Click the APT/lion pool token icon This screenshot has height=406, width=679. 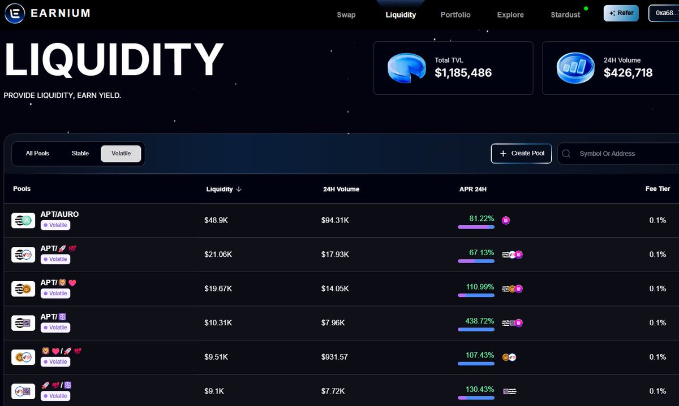(x=23, y=289)
